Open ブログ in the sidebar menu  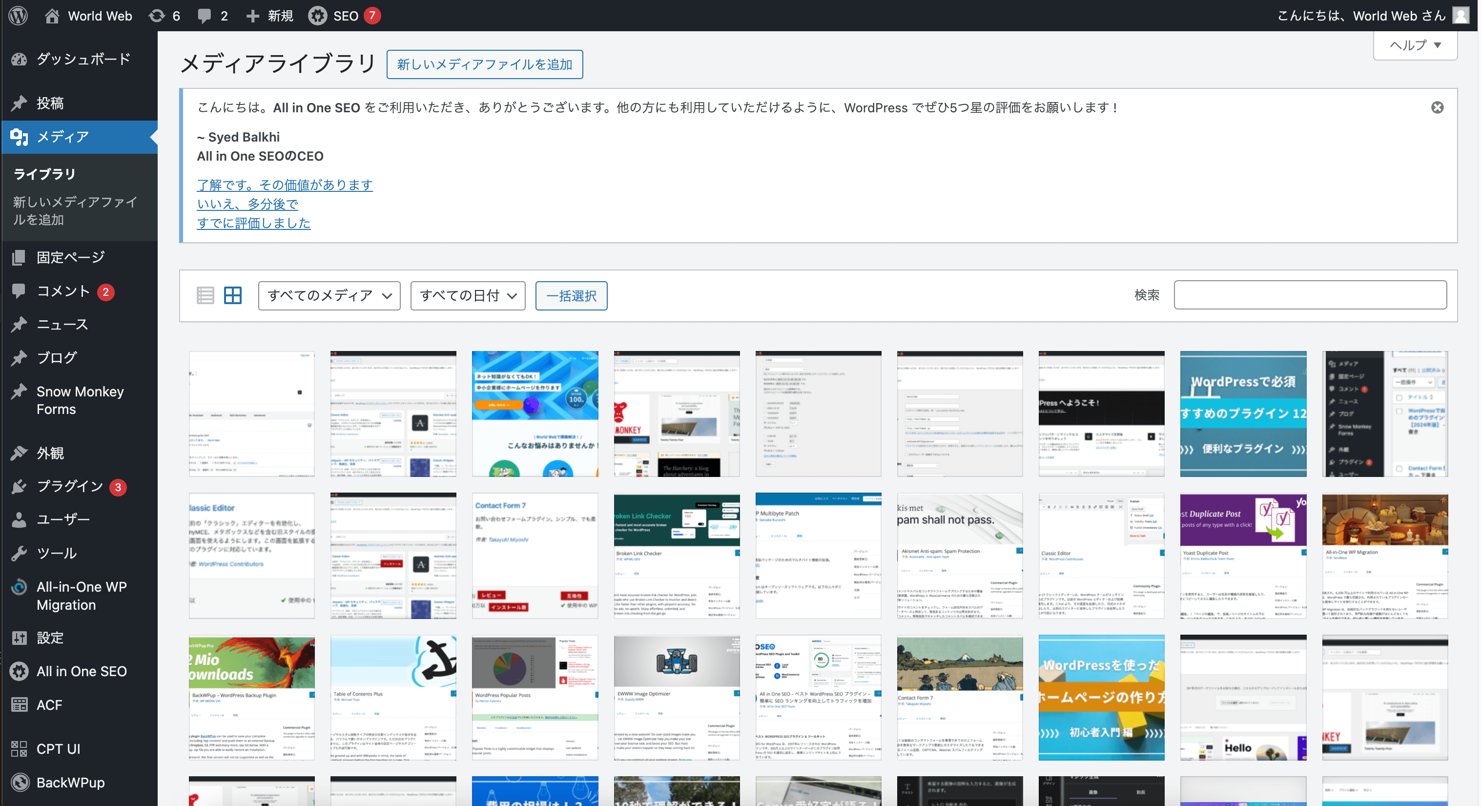(x=56, y=357)
